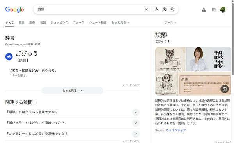Open the Google apps grid
Screen dimensions: 234x143
point(214,10)
